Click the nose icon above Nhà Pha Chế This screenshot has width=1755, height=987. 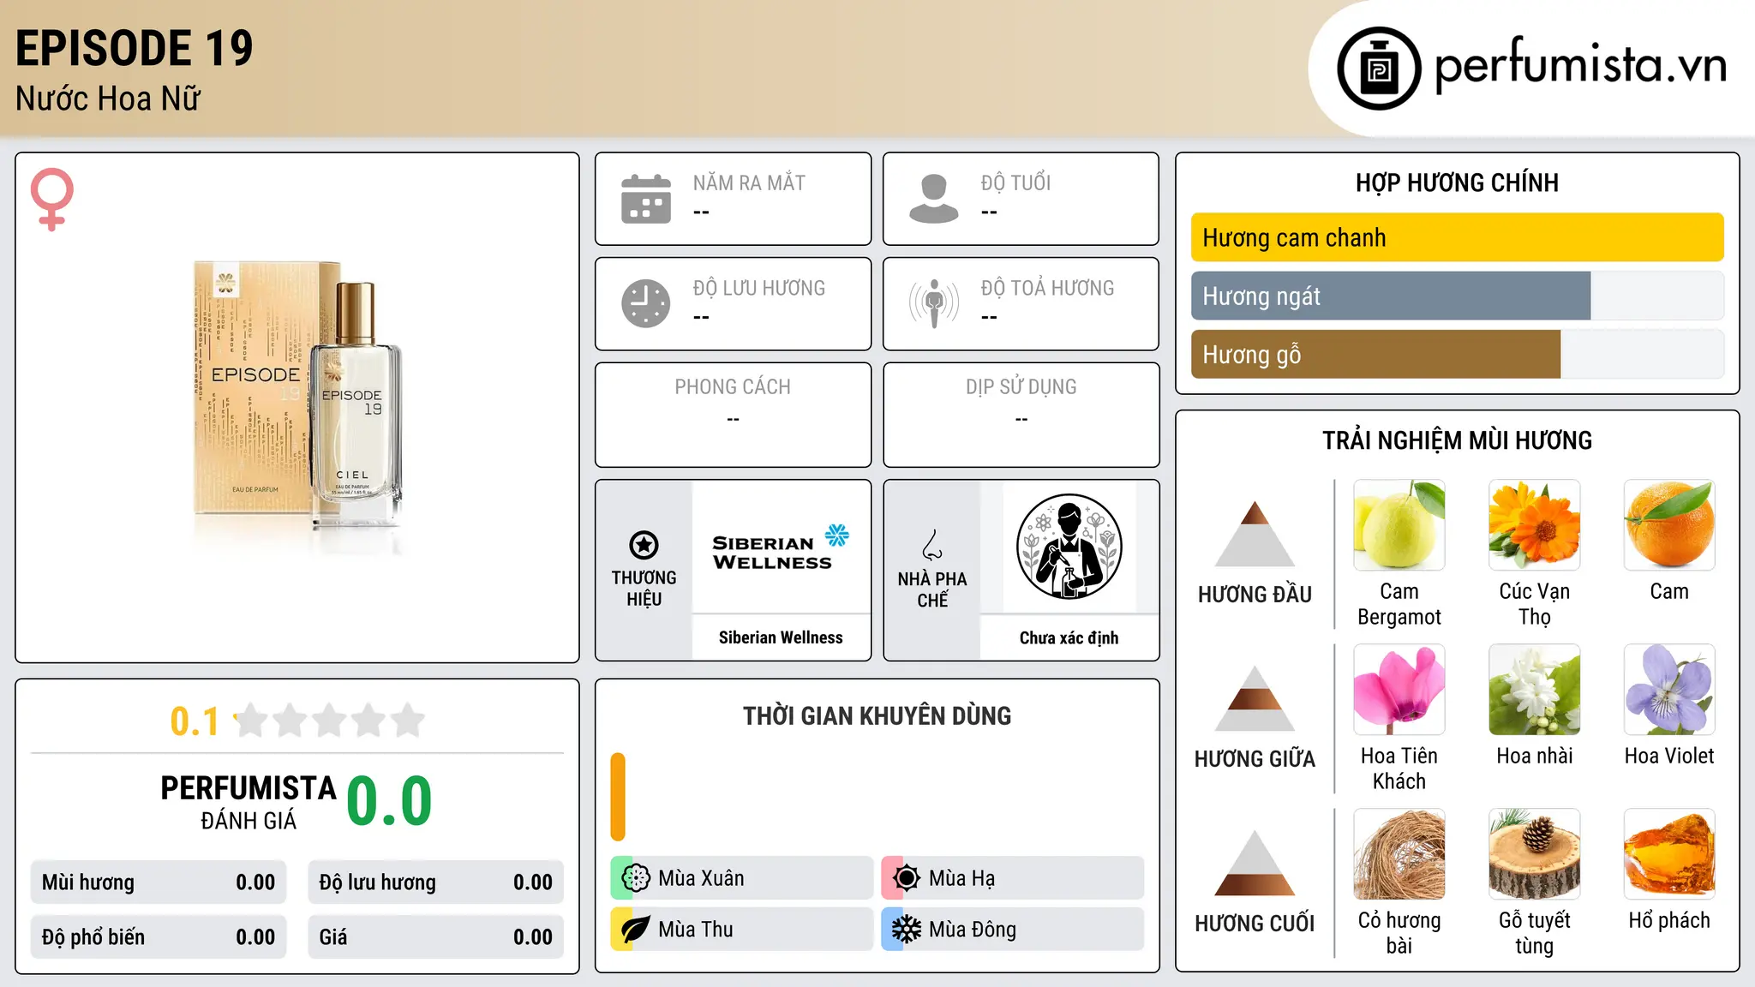[932, 545]
